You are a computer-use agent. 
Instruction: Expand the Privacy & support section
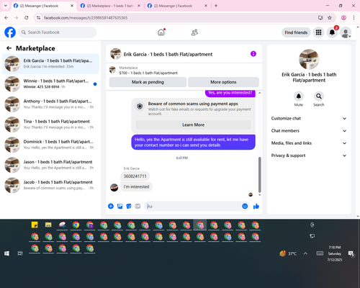pos(309,156)
